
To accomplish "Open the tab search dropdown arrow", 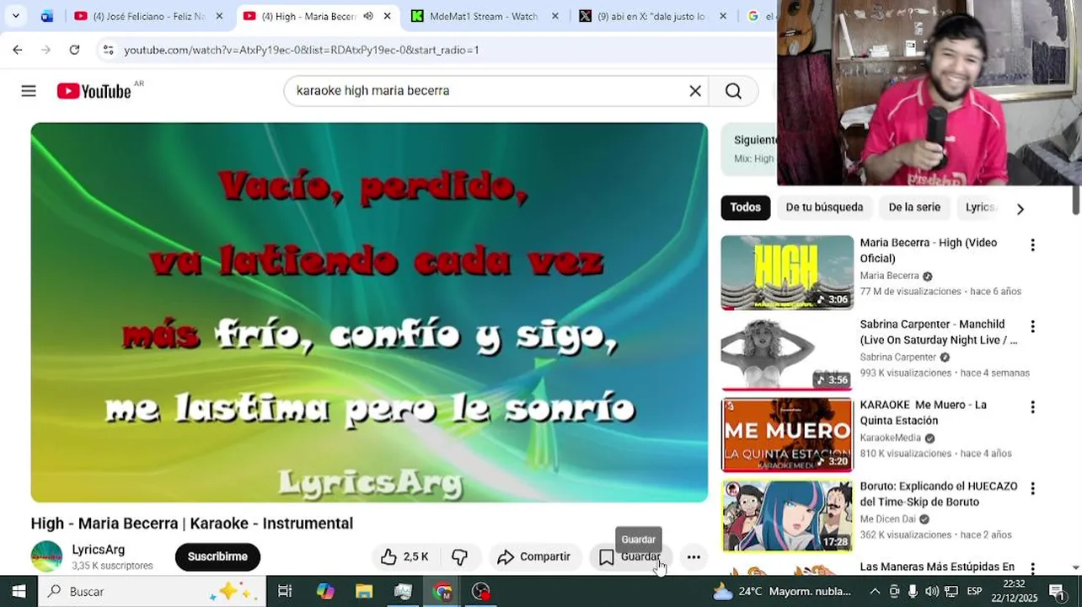I will [15, 16].
